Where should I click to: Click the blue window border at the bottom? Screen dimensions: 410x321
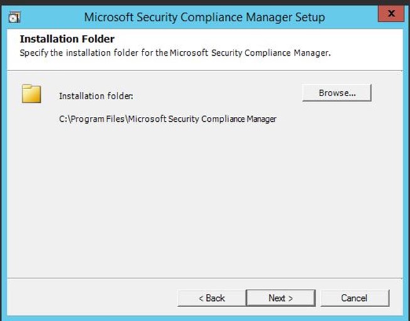pyautogui.click(x=205, y=318)
